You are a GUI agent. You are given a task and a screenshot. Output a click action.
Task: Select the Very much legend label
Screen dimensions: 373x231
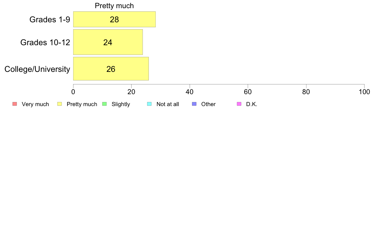[x=35, y=104]
